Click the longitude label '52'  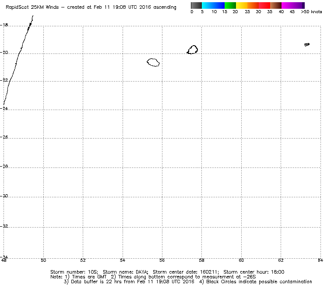(x=83, y=260)
